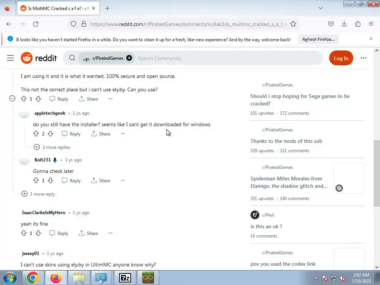
Task: Open the Sega games cracked post
Action: [300, 100]
